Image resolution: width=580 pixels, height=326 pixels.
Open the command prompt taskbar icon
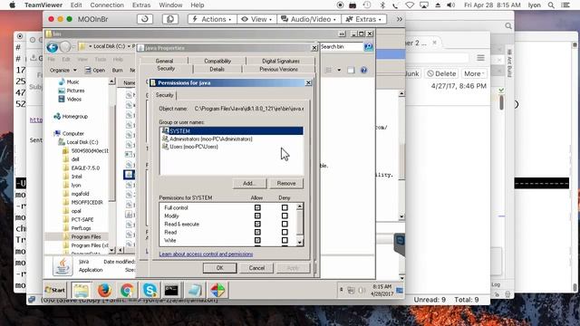pyautogui.click(x=171, y=290)
